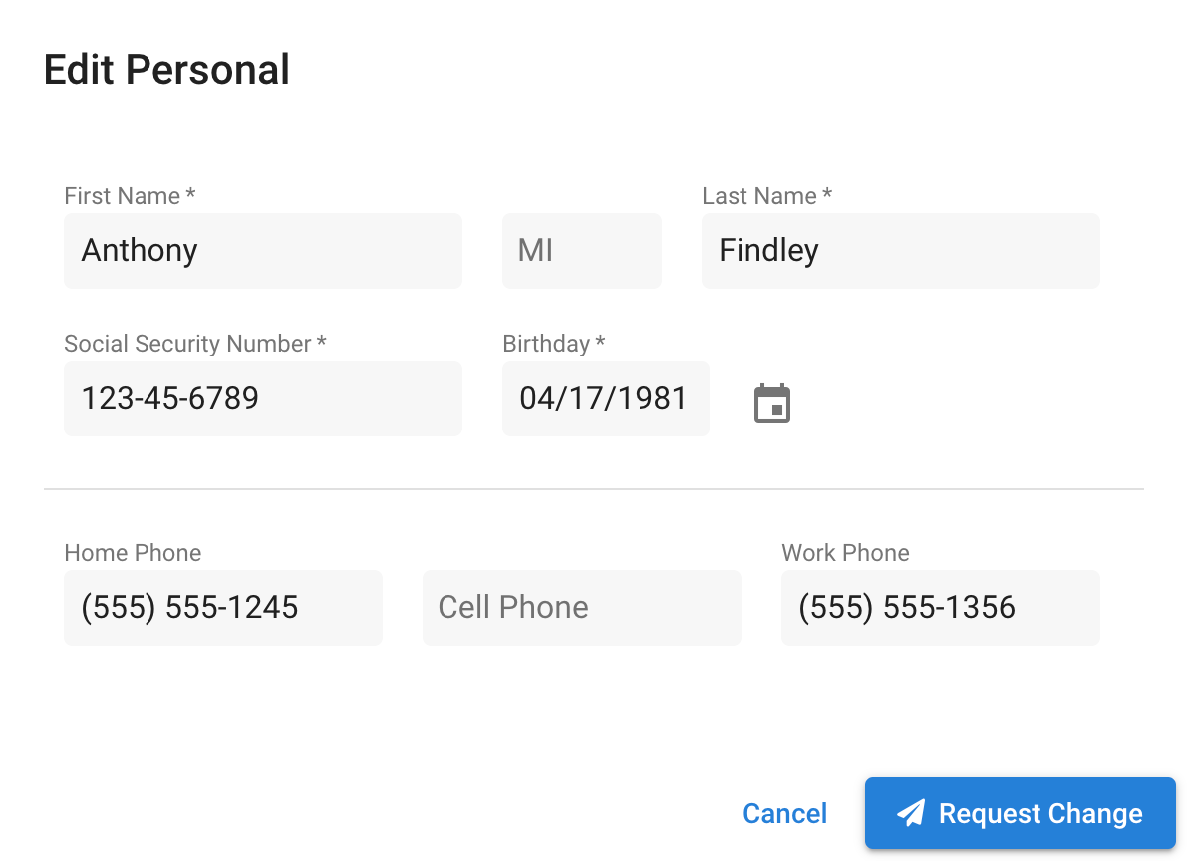The image size is (1188, 861).
Task: Click the paper plane icon on Request Change
Action: pyautogui.click(x=912, y=813)
